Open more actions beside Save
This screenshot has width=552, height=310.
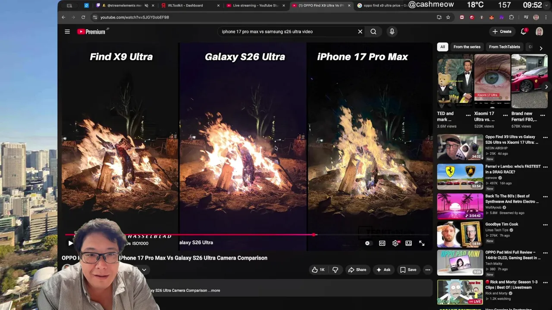coord(428,270)
